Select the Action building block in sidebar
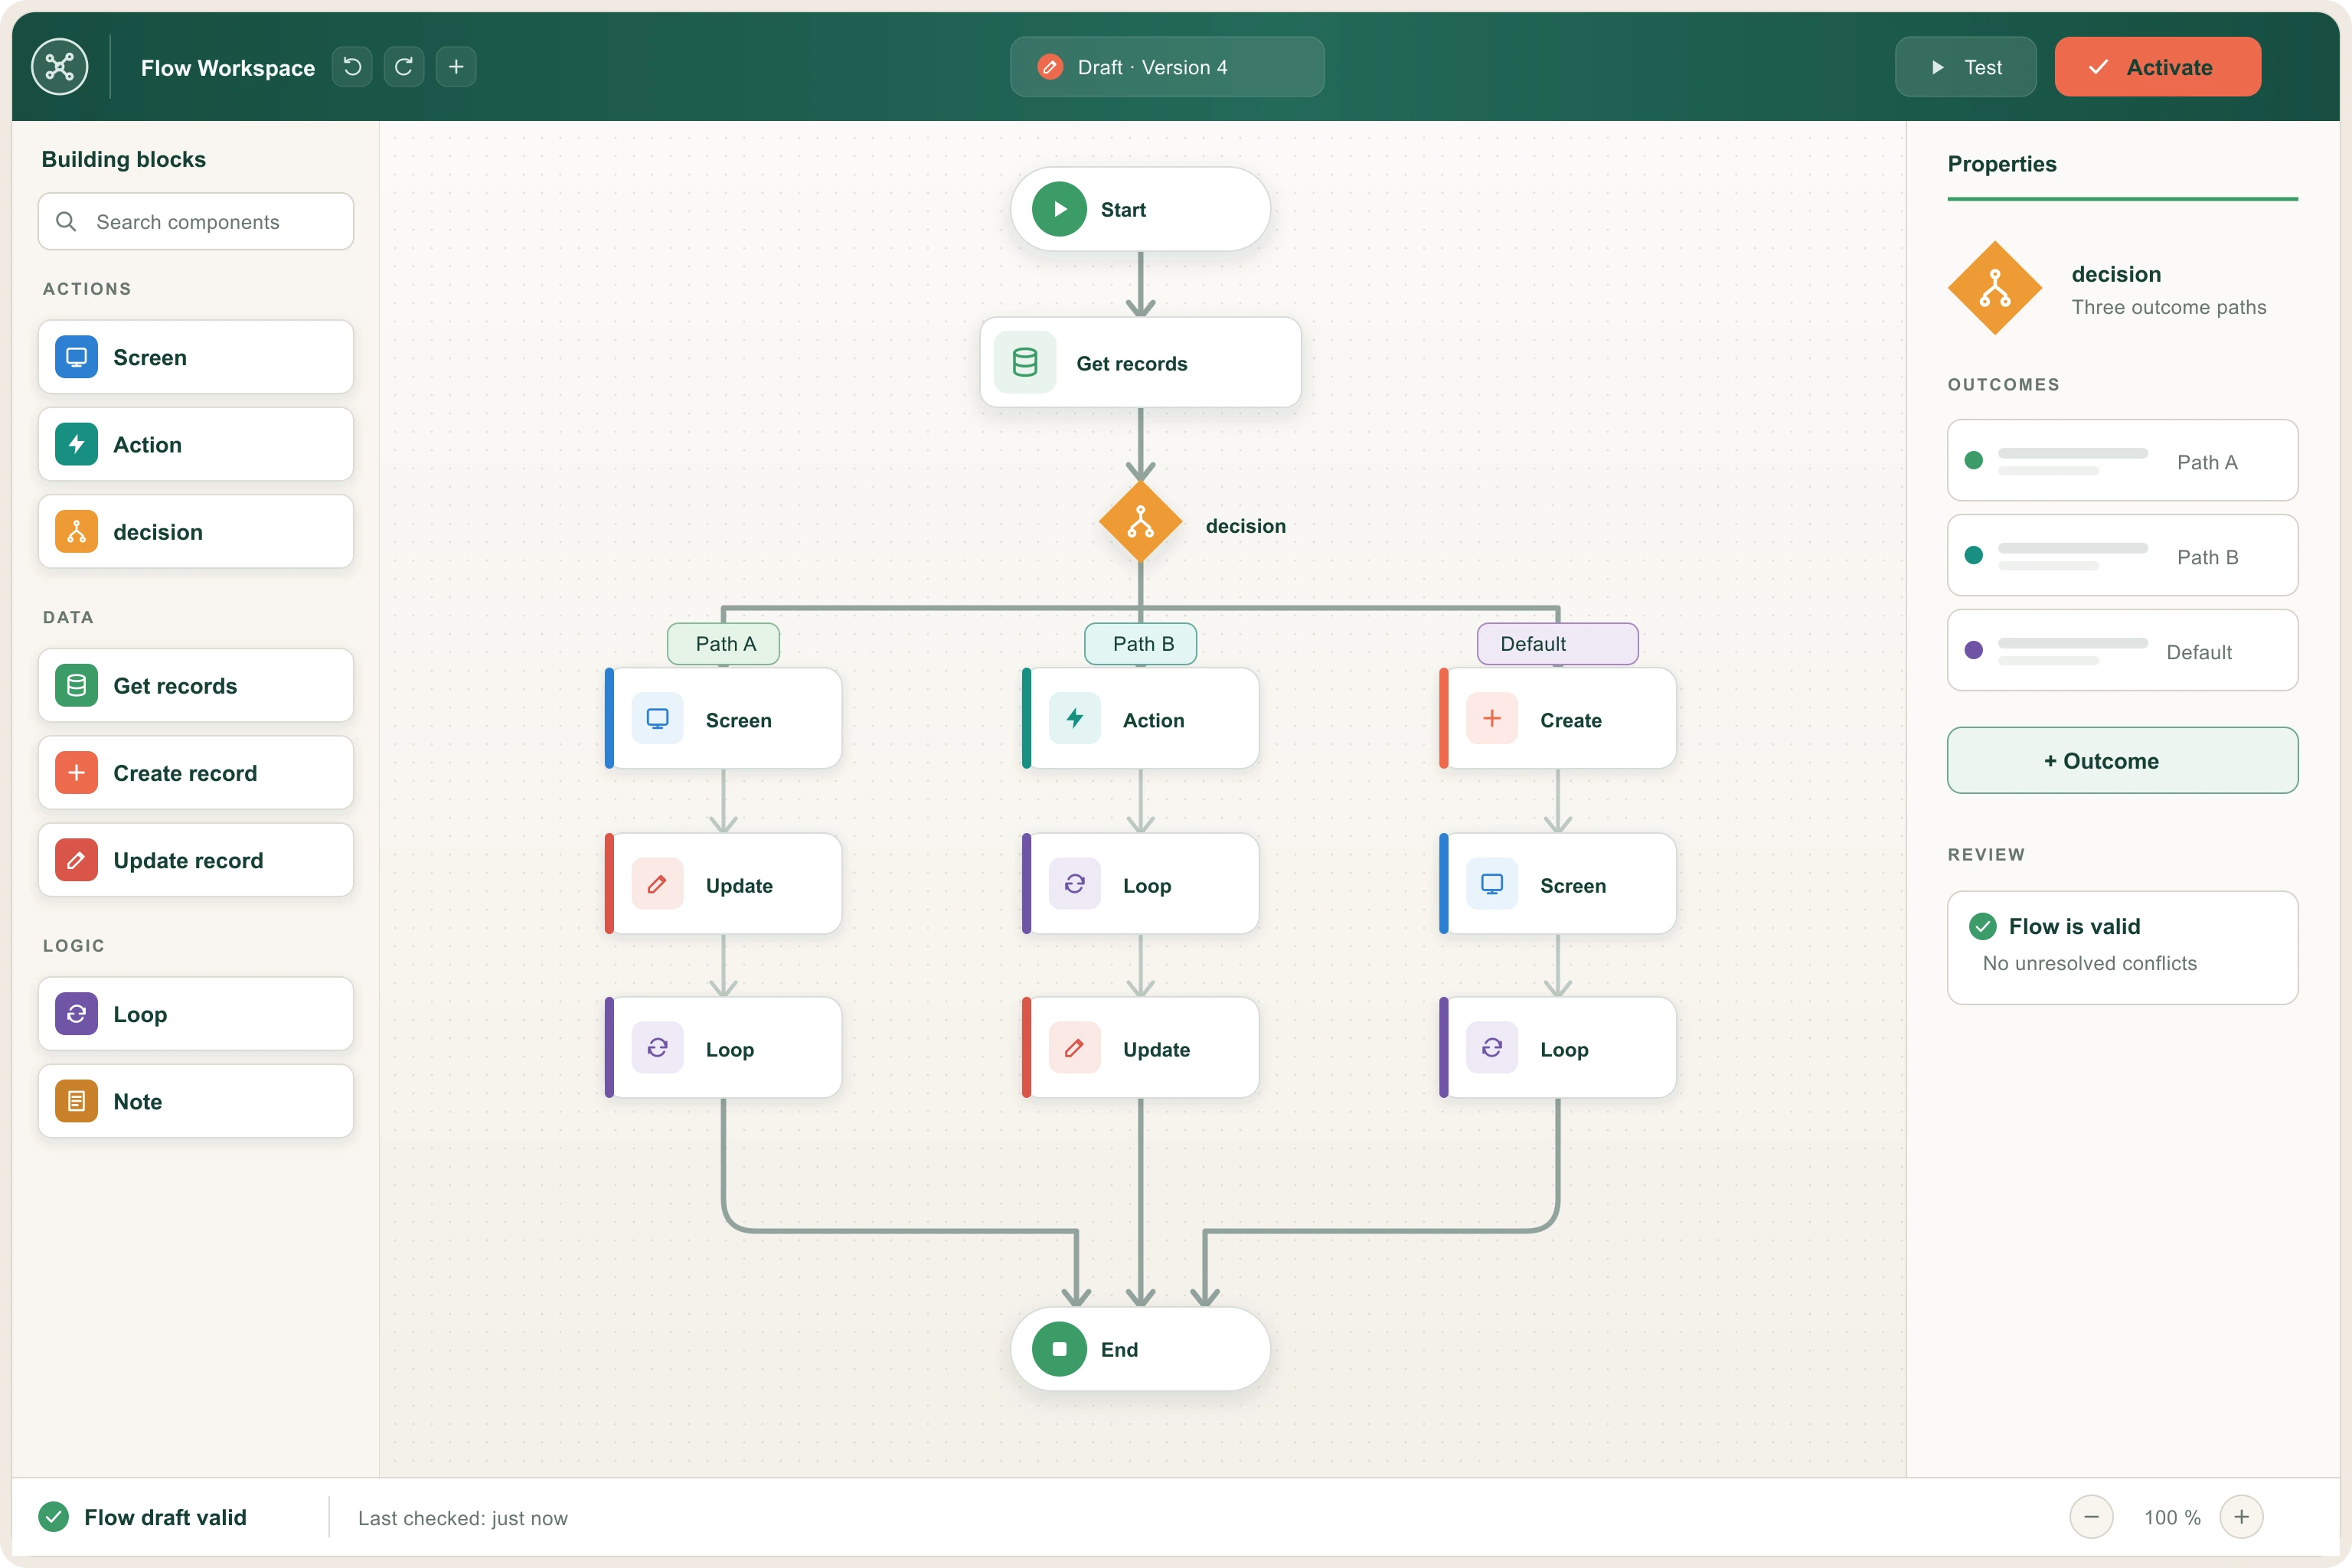This screenshot has width=2352, height=1568. point(196,444)
